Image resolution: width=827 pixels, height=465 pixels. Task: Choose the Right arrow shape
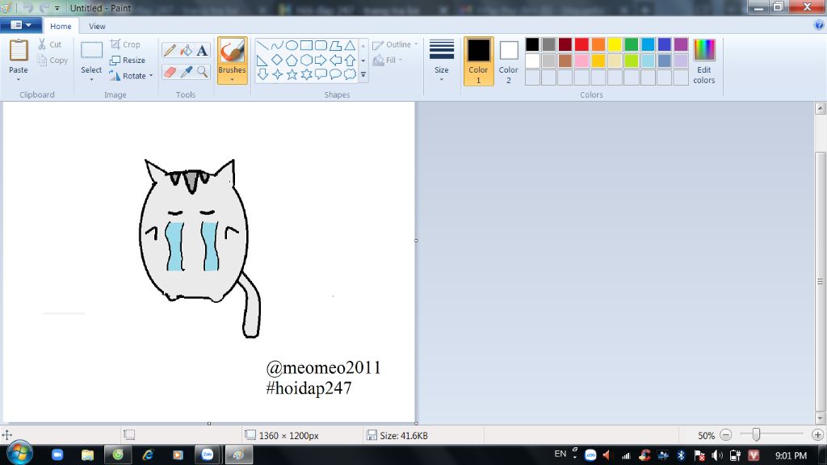(x=320, y=60)
